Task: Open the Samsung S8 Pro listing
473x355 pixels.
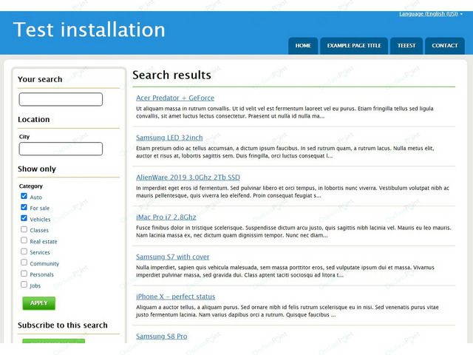Action: 161,337
